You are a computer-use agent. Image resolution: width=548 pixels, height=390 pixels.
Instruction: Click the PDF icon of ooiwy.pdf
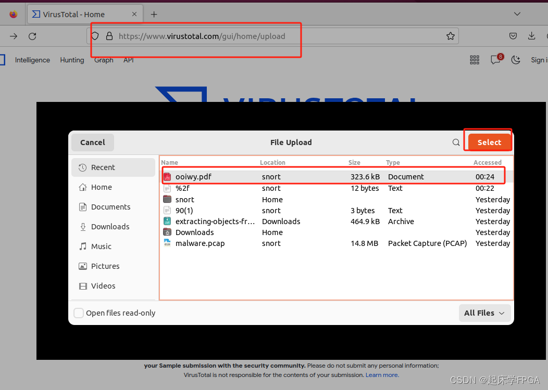coord(167,177)
